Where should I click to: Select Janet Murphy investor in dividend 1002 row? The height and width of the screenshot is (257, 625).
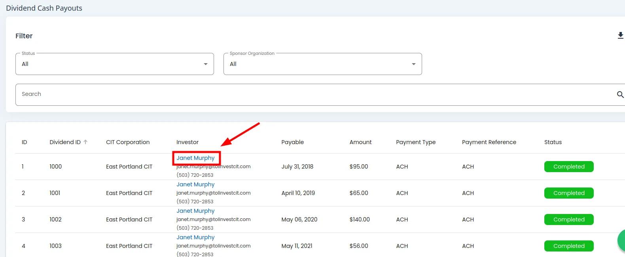point(195,211)
